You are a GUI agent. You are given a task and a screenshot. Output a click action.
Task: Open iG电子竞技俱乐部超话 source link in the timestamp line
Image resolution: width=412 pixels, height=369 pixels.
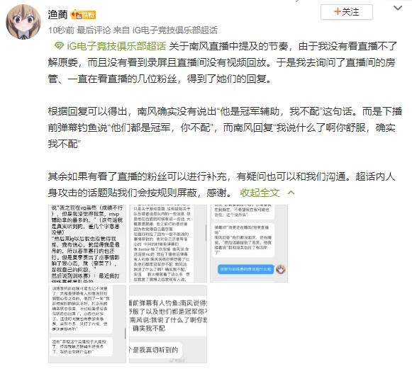click(x=175, y=30)
